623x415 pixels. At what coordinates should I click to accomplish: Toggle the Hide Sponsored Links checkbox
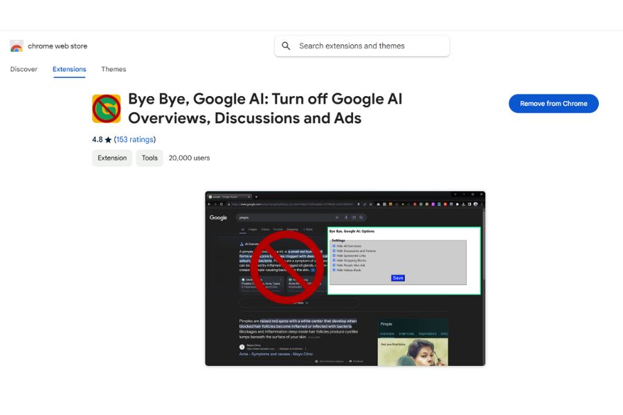[x=334, y=255]
